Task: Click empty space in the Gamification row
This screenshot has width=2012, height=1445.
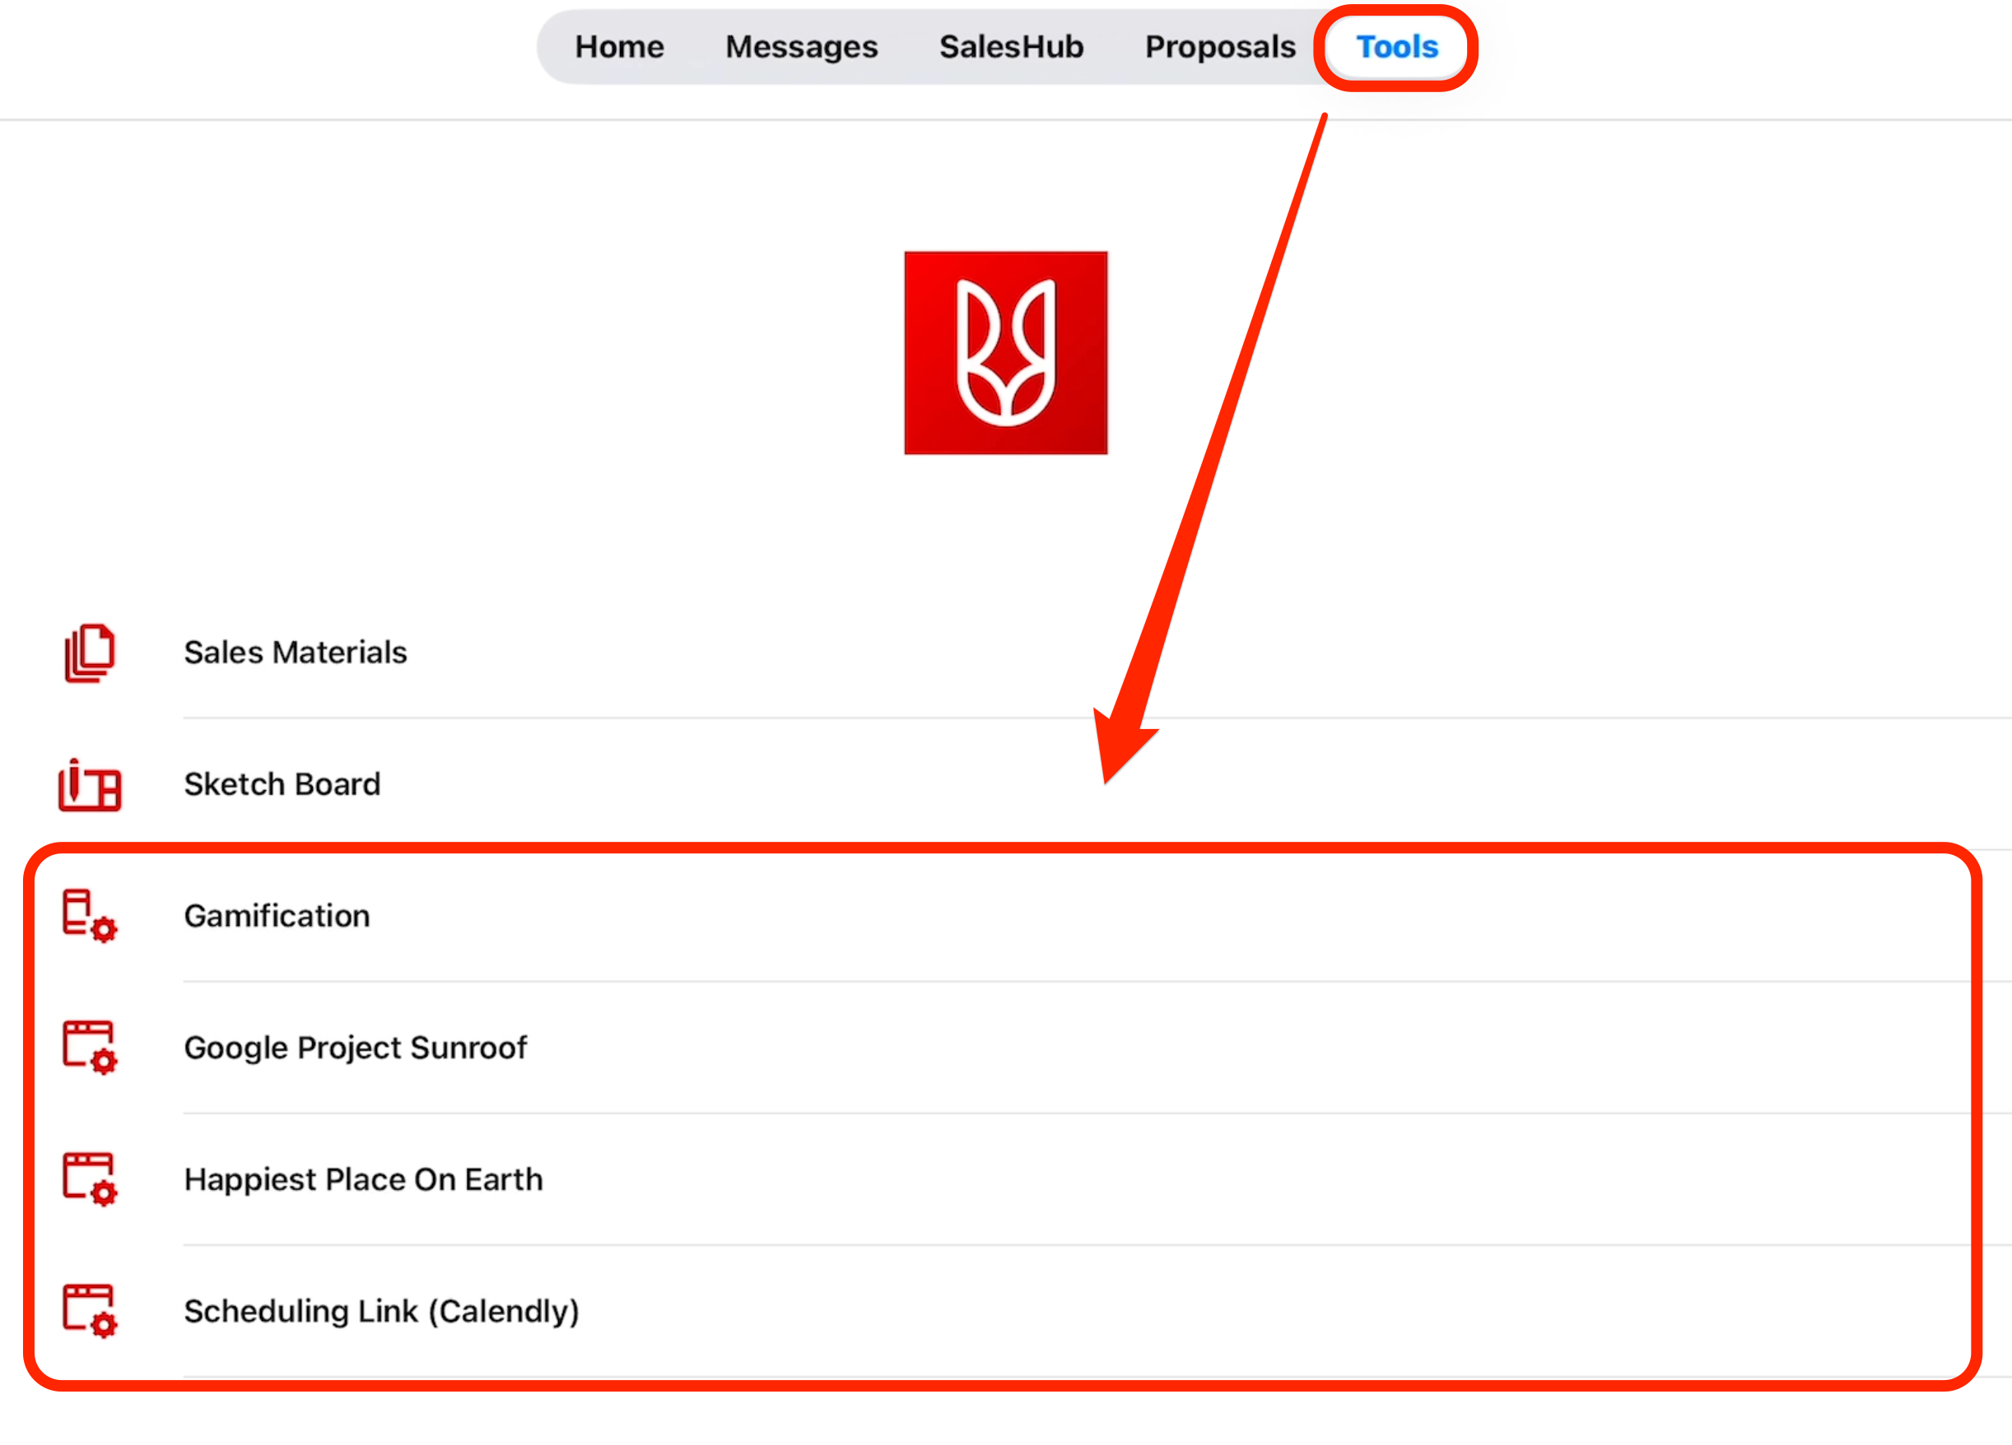Action: 1153,916
